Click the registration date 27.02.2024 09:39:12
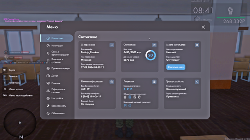 pos(92,67)
